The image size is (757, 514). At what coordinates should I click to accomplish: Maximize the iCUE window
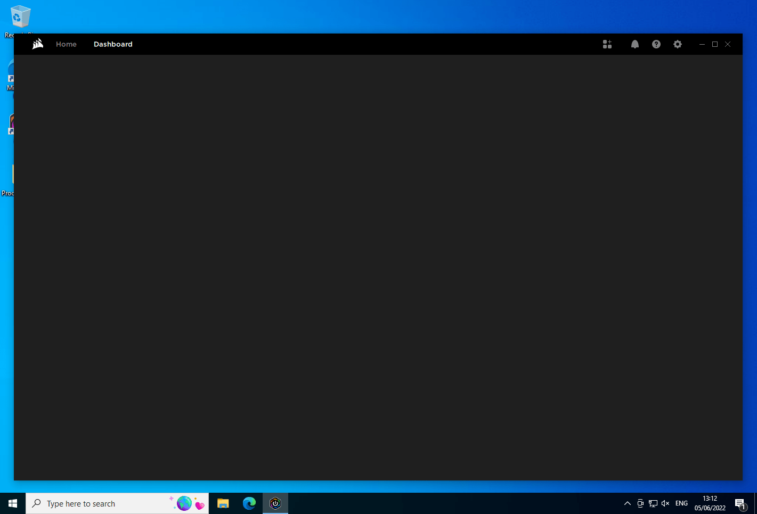(x=715, y=44)
